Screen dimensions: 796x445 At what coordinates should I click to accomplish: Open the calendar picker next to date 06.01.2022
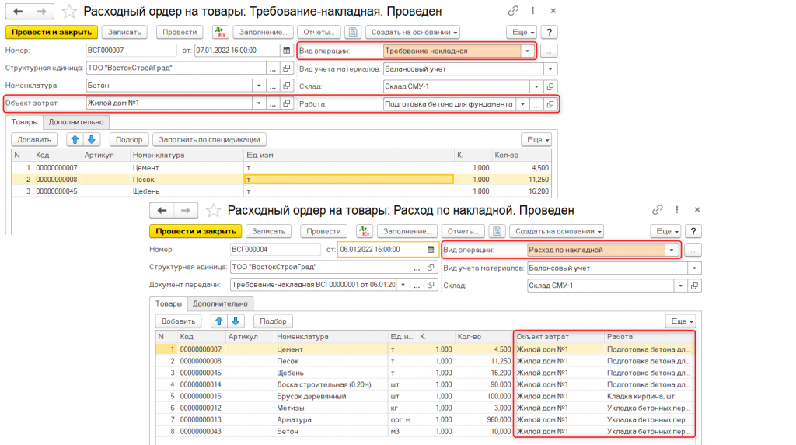[430, 250]
